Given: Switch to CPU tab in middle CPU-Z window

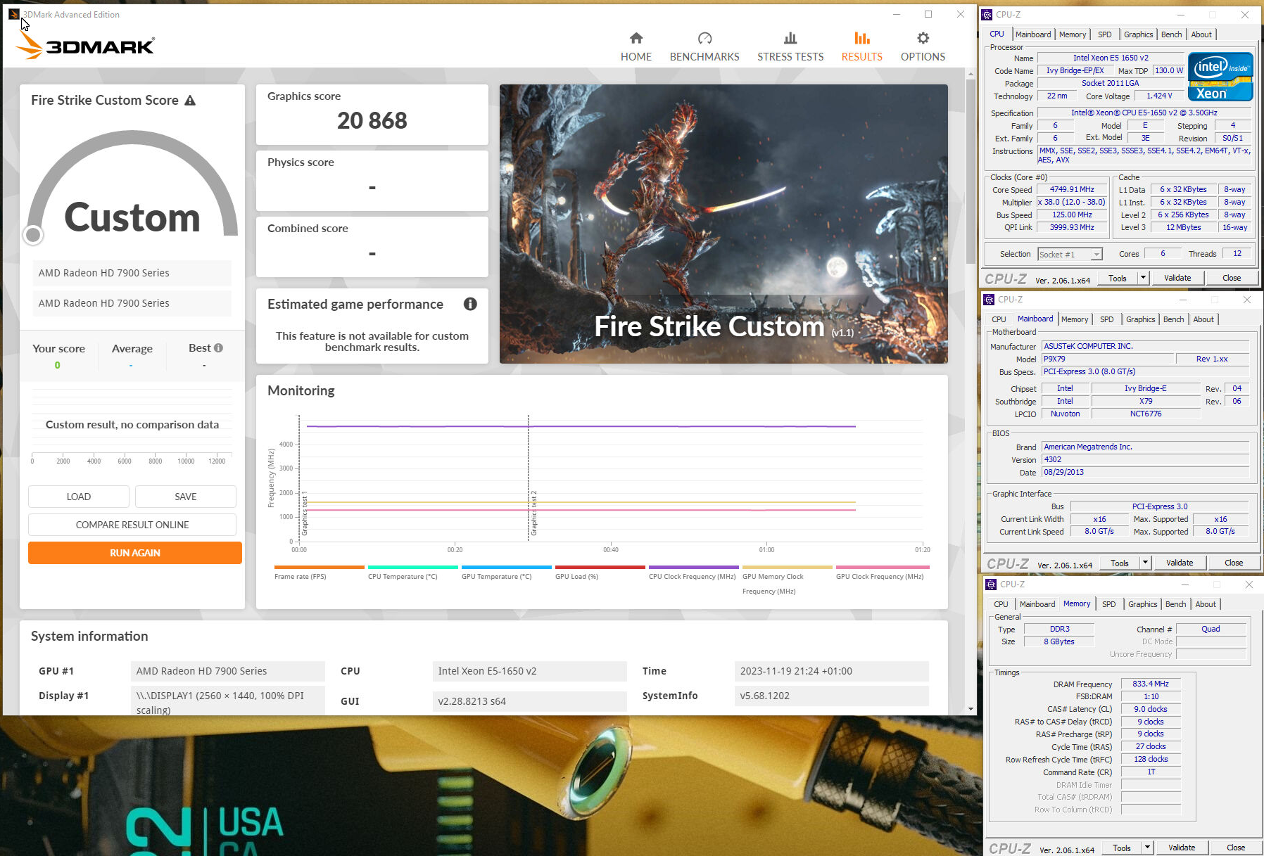Looking at the screenshot, I should (x=999, y=319).
